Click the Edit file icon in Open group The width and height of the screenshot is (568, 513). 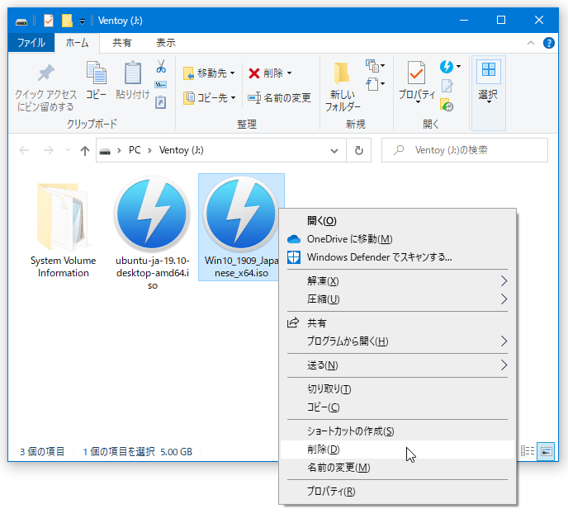click(447, 86)
